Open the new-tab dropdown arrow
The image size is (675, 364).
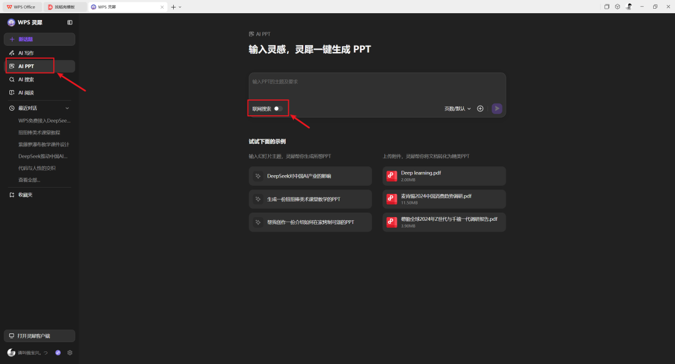pos(180,7)
